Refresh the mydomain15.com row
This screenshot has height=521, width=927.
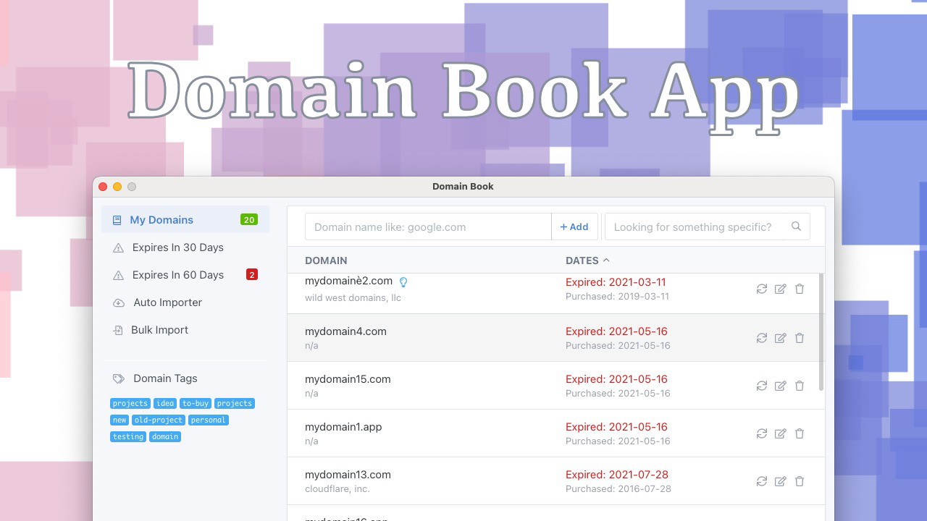pyautogui.click(x=762, y=386)
